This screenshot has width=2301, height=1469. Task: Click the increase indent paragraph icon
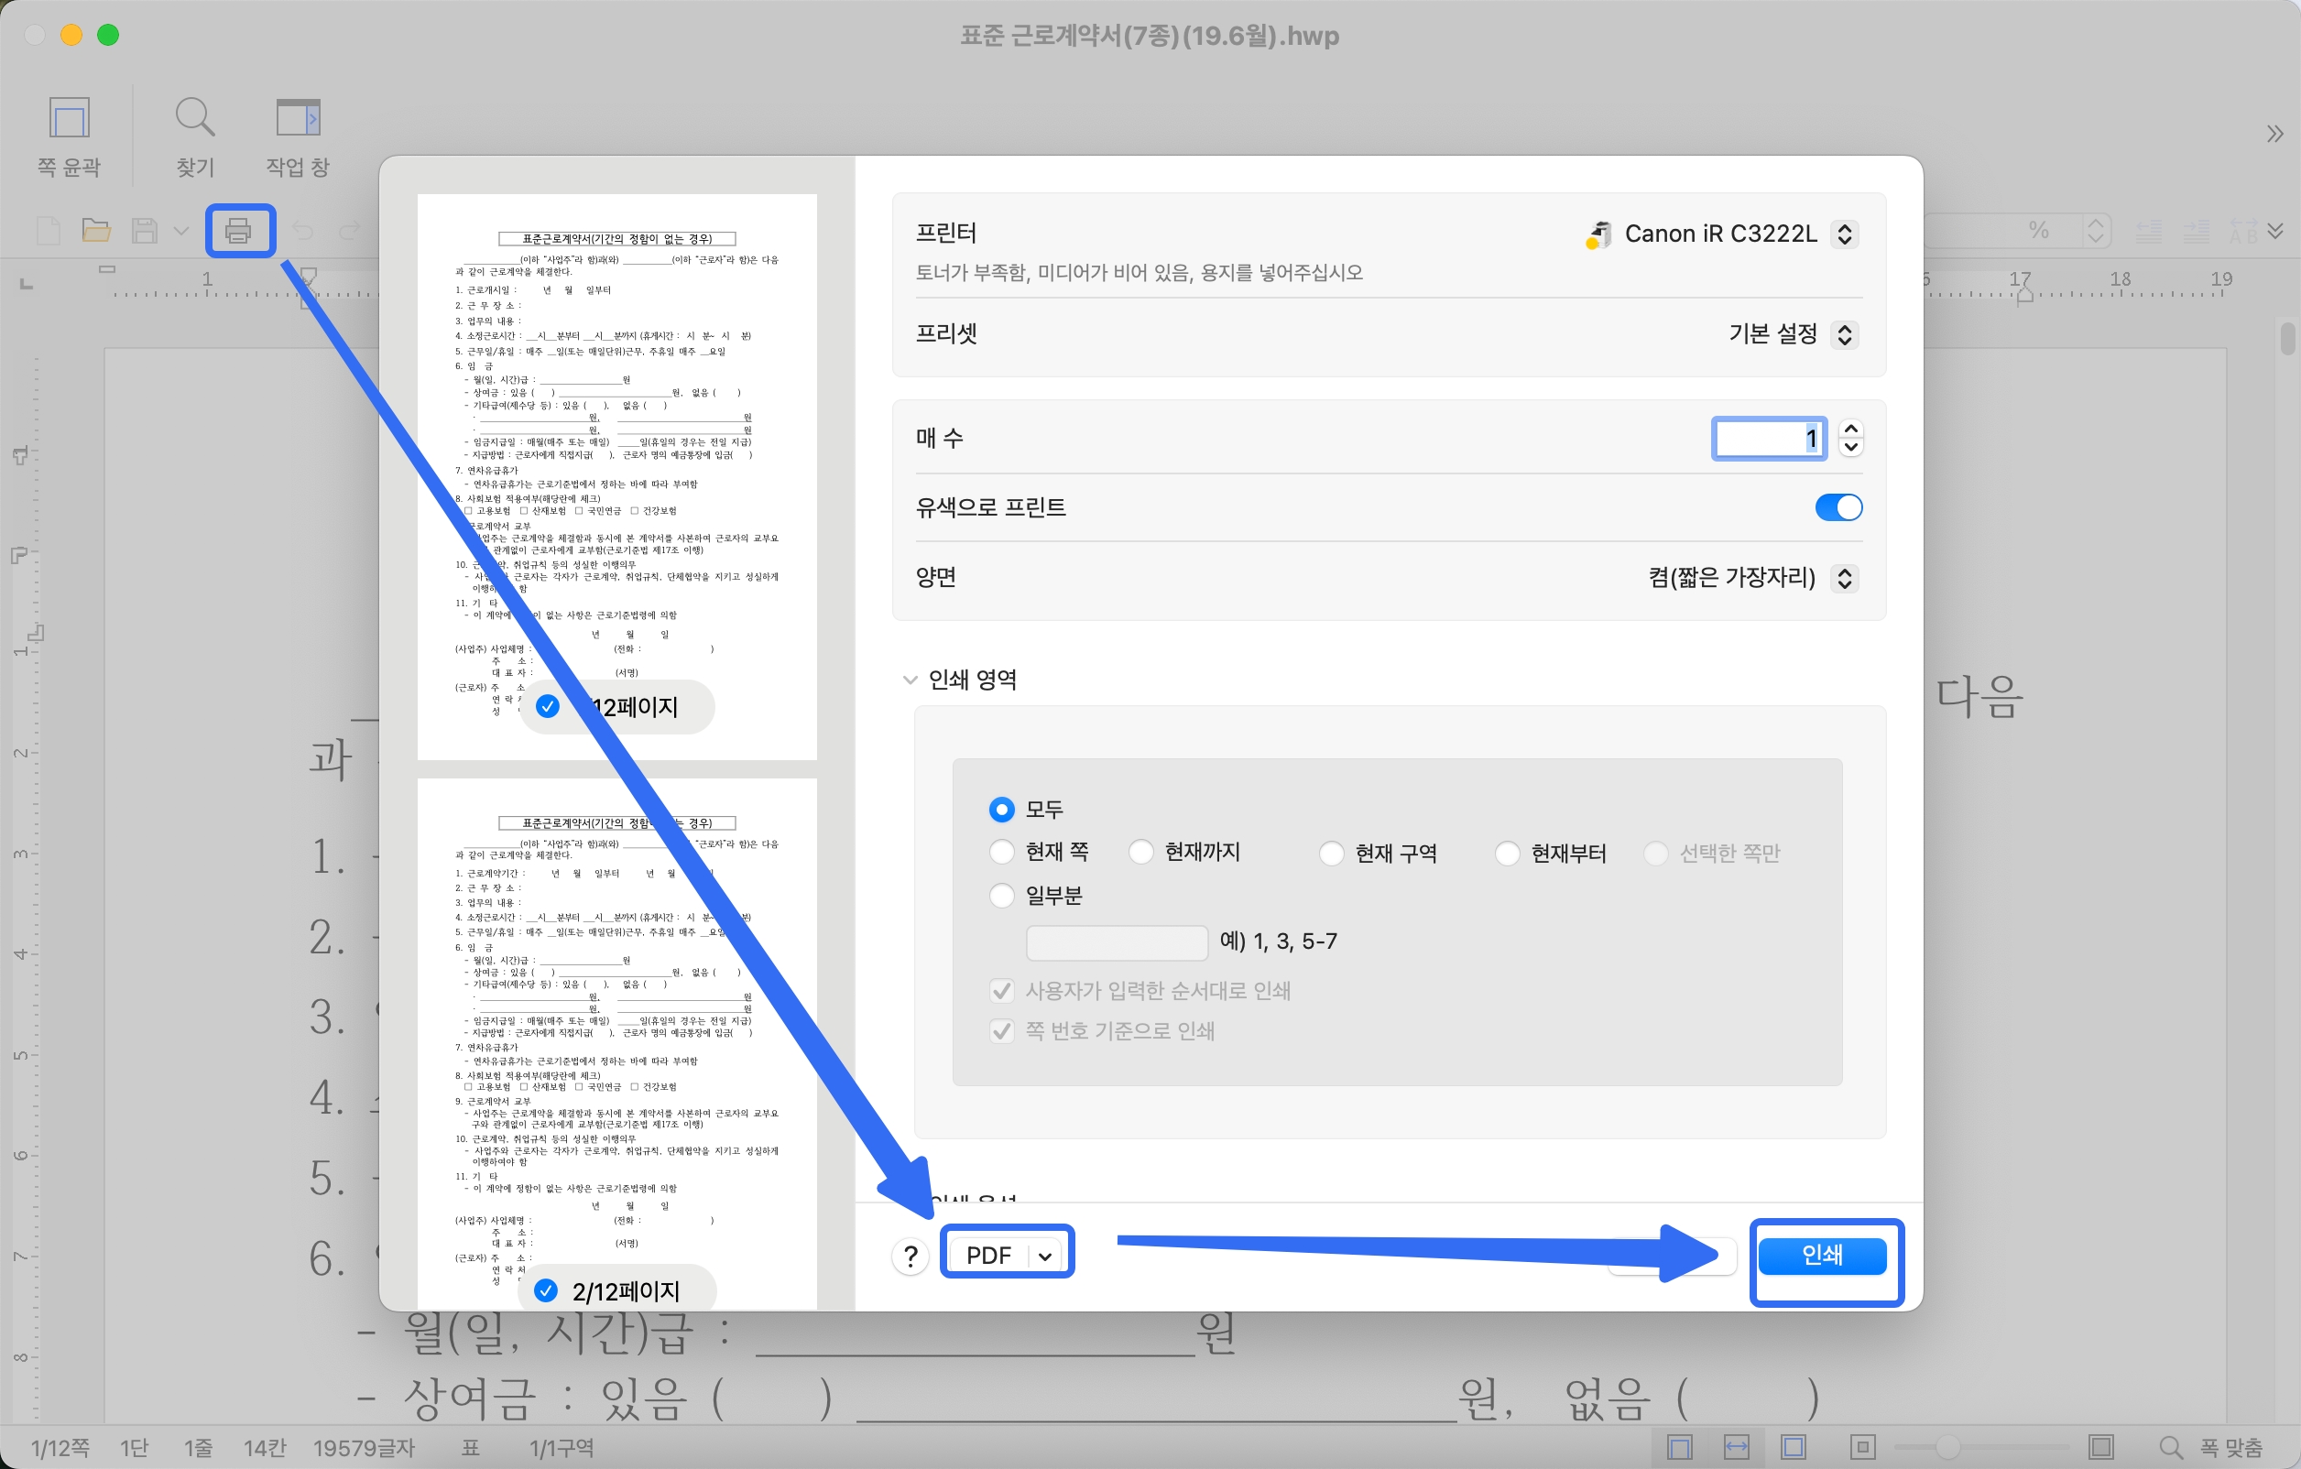click(x=2196, y=230)
